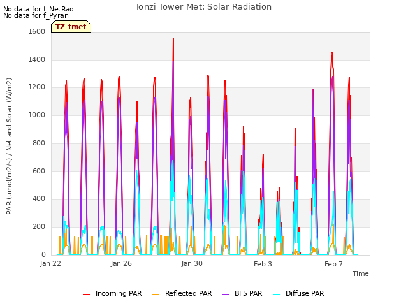Click the Jan 22 x-axis label
This screenshot has width=408, height=306.
(50, 263)
